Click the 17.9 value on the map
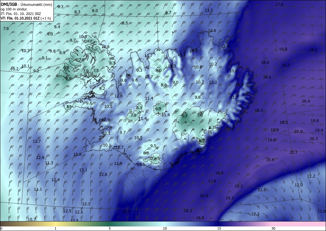Screen dimensions: 326x231 212,181
